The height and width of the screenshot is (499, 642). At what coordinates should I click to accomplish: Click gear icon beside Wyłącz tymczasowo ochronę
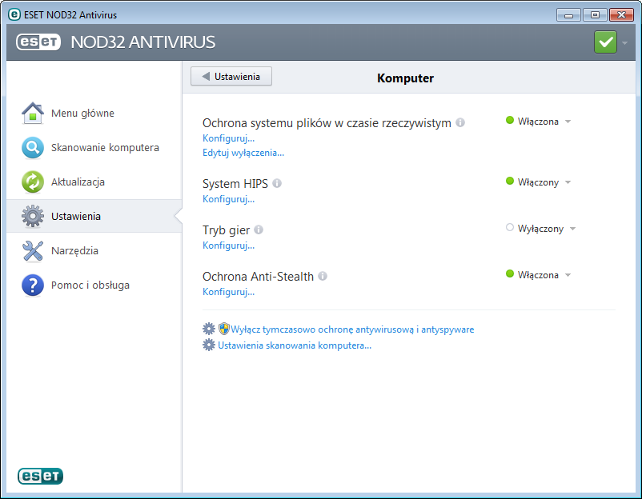pyautogui.click(x=209, y=329)
